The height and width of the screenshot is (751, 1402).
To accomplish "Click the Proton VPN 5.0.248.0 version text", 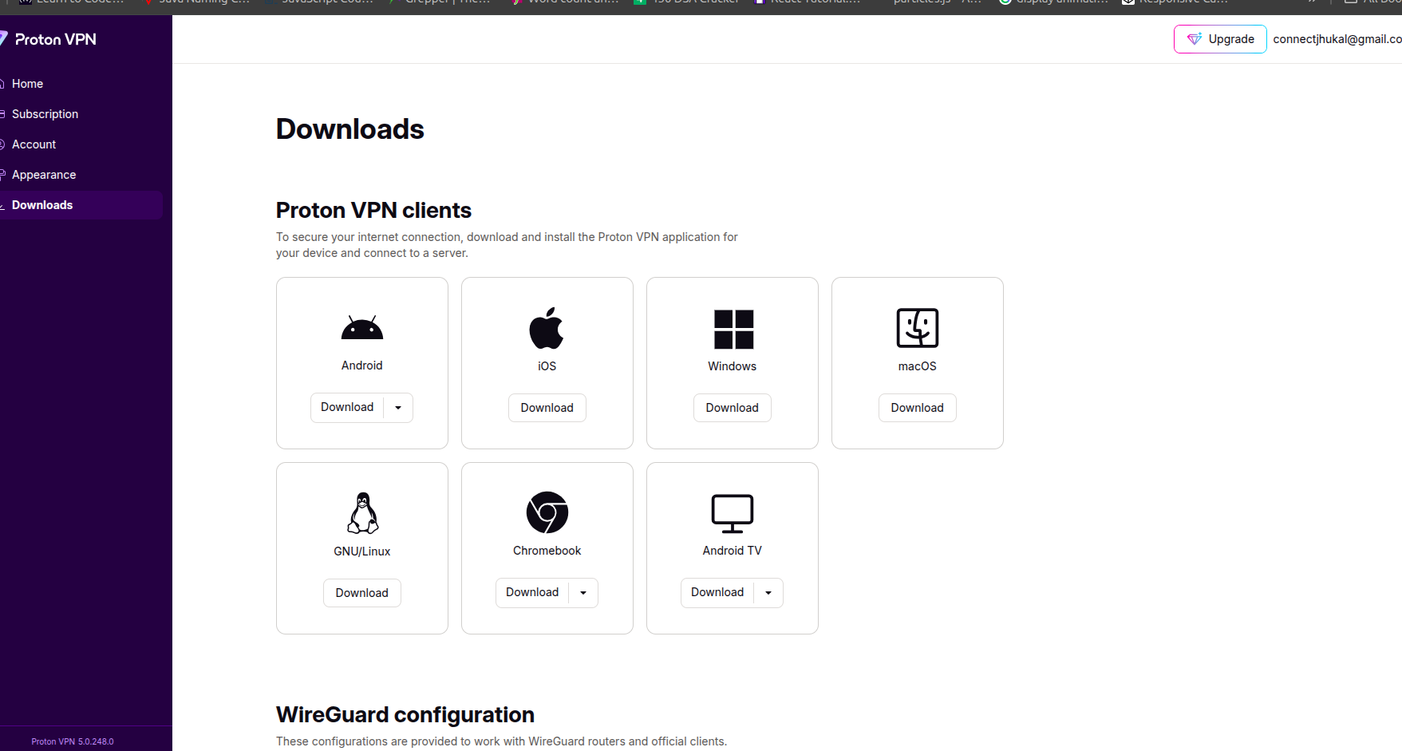I will click(73, 741).
